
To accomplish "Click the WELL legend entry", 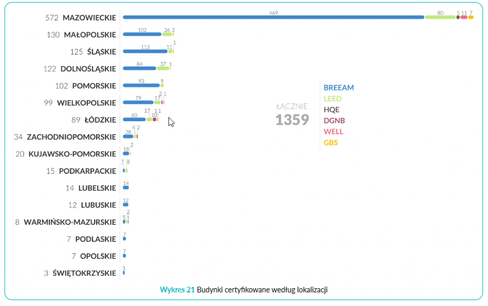I will 333,131.
